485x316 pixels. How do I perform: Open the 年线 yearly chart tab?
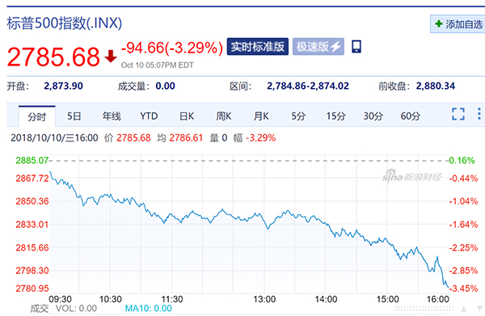[112, 116]
